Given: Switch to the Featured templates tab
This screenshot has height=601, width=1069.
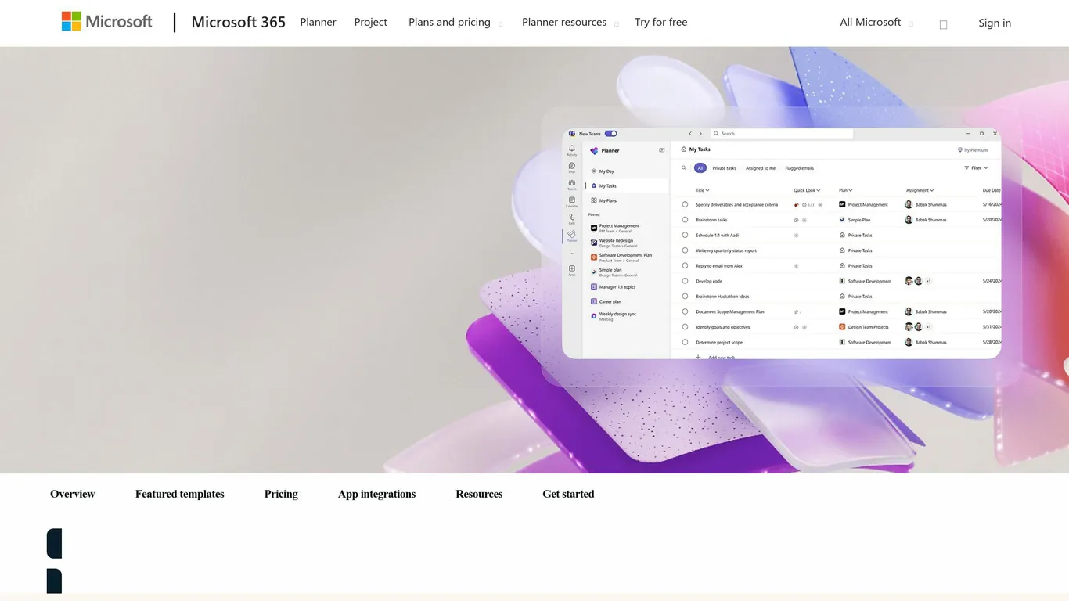Looking at the screenshot, I should point(180,494).
